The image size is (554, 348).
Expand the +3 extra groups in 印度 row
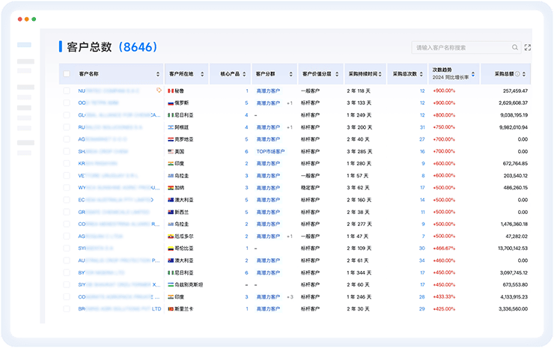289,296
